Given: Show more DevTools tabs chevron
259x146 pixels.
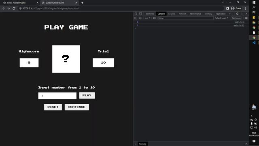Looking at the screenshot, I should pyautogui.click(x=229, y=14).
